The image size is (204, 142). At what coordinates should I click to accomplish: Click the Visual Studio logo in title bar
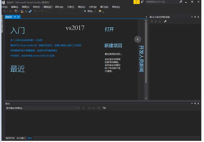3,2
